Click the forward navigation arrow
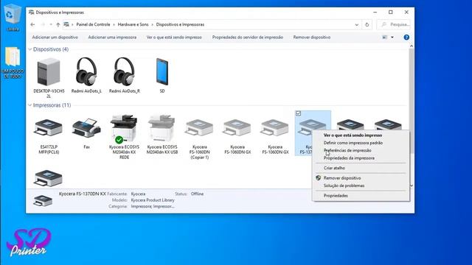This screenshot has height=265, width=472. pos(43,24)
